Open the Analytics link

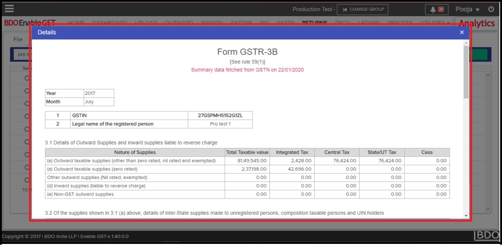(477, 23)
